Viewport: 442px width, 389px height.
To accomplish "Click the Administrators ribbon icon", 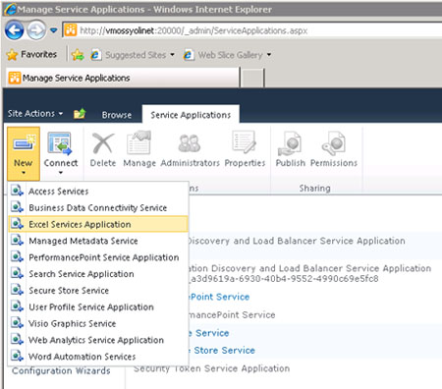I will [190, 143].
